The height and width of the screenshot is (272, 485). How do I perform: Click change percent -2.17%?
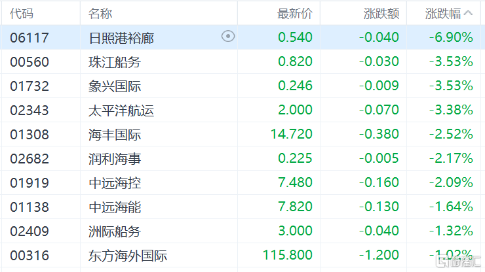(451, 158)
